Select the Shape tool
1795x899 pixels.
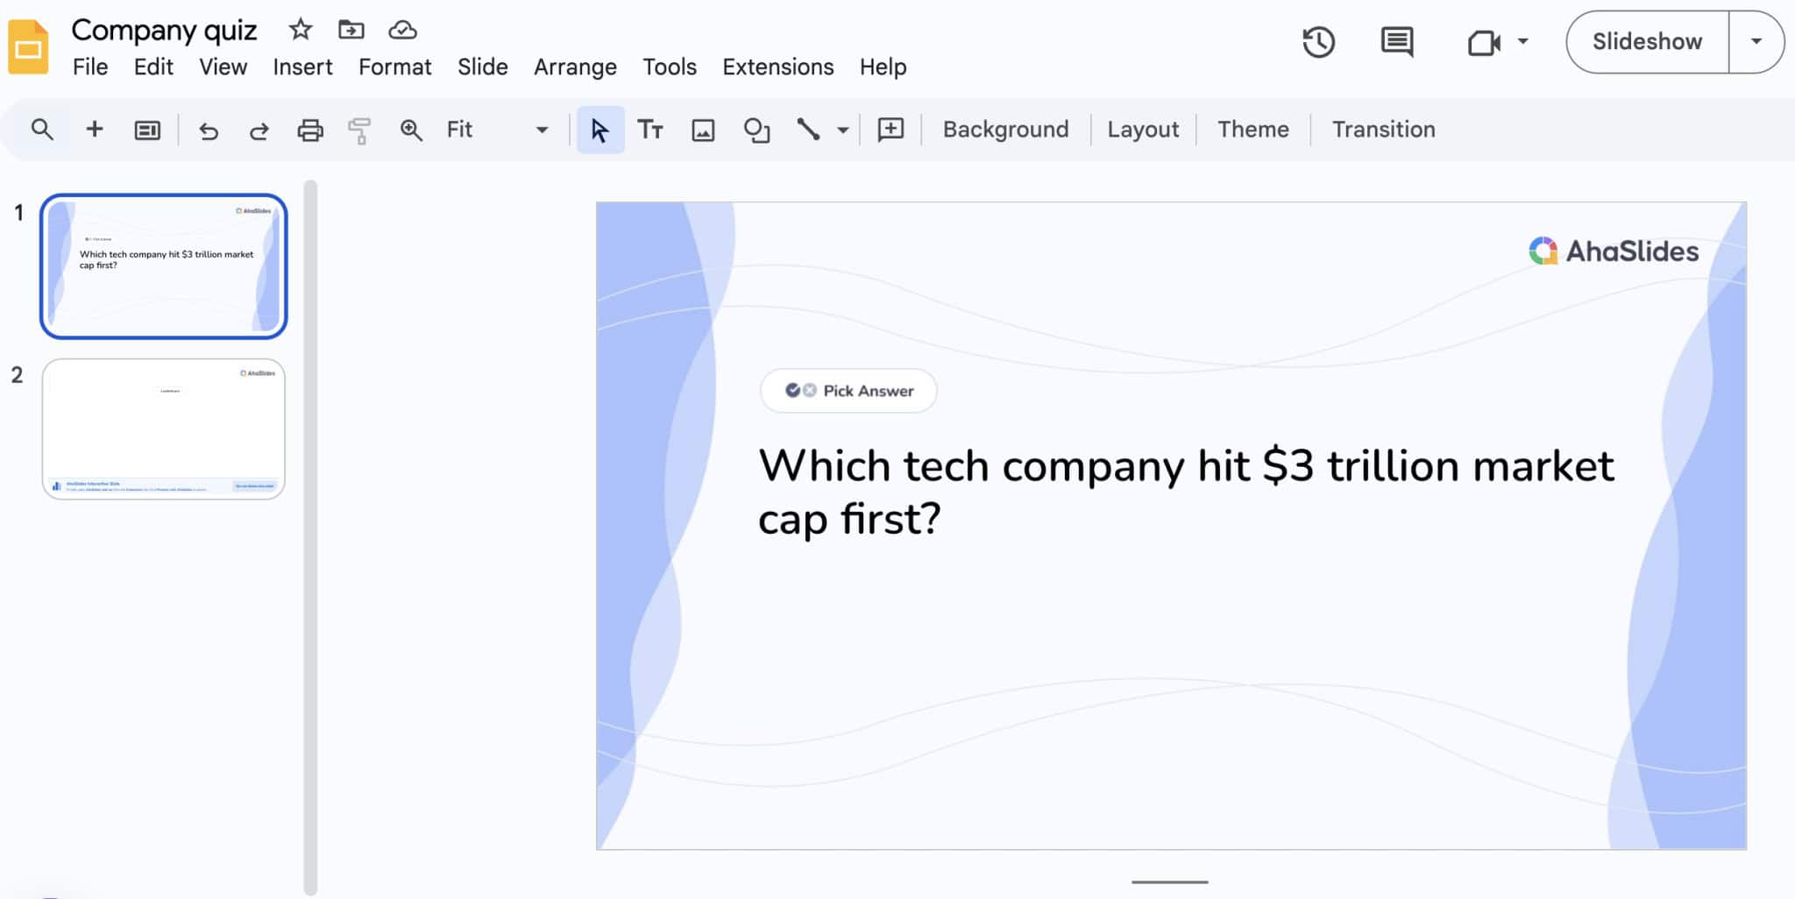tap(756, 129)
